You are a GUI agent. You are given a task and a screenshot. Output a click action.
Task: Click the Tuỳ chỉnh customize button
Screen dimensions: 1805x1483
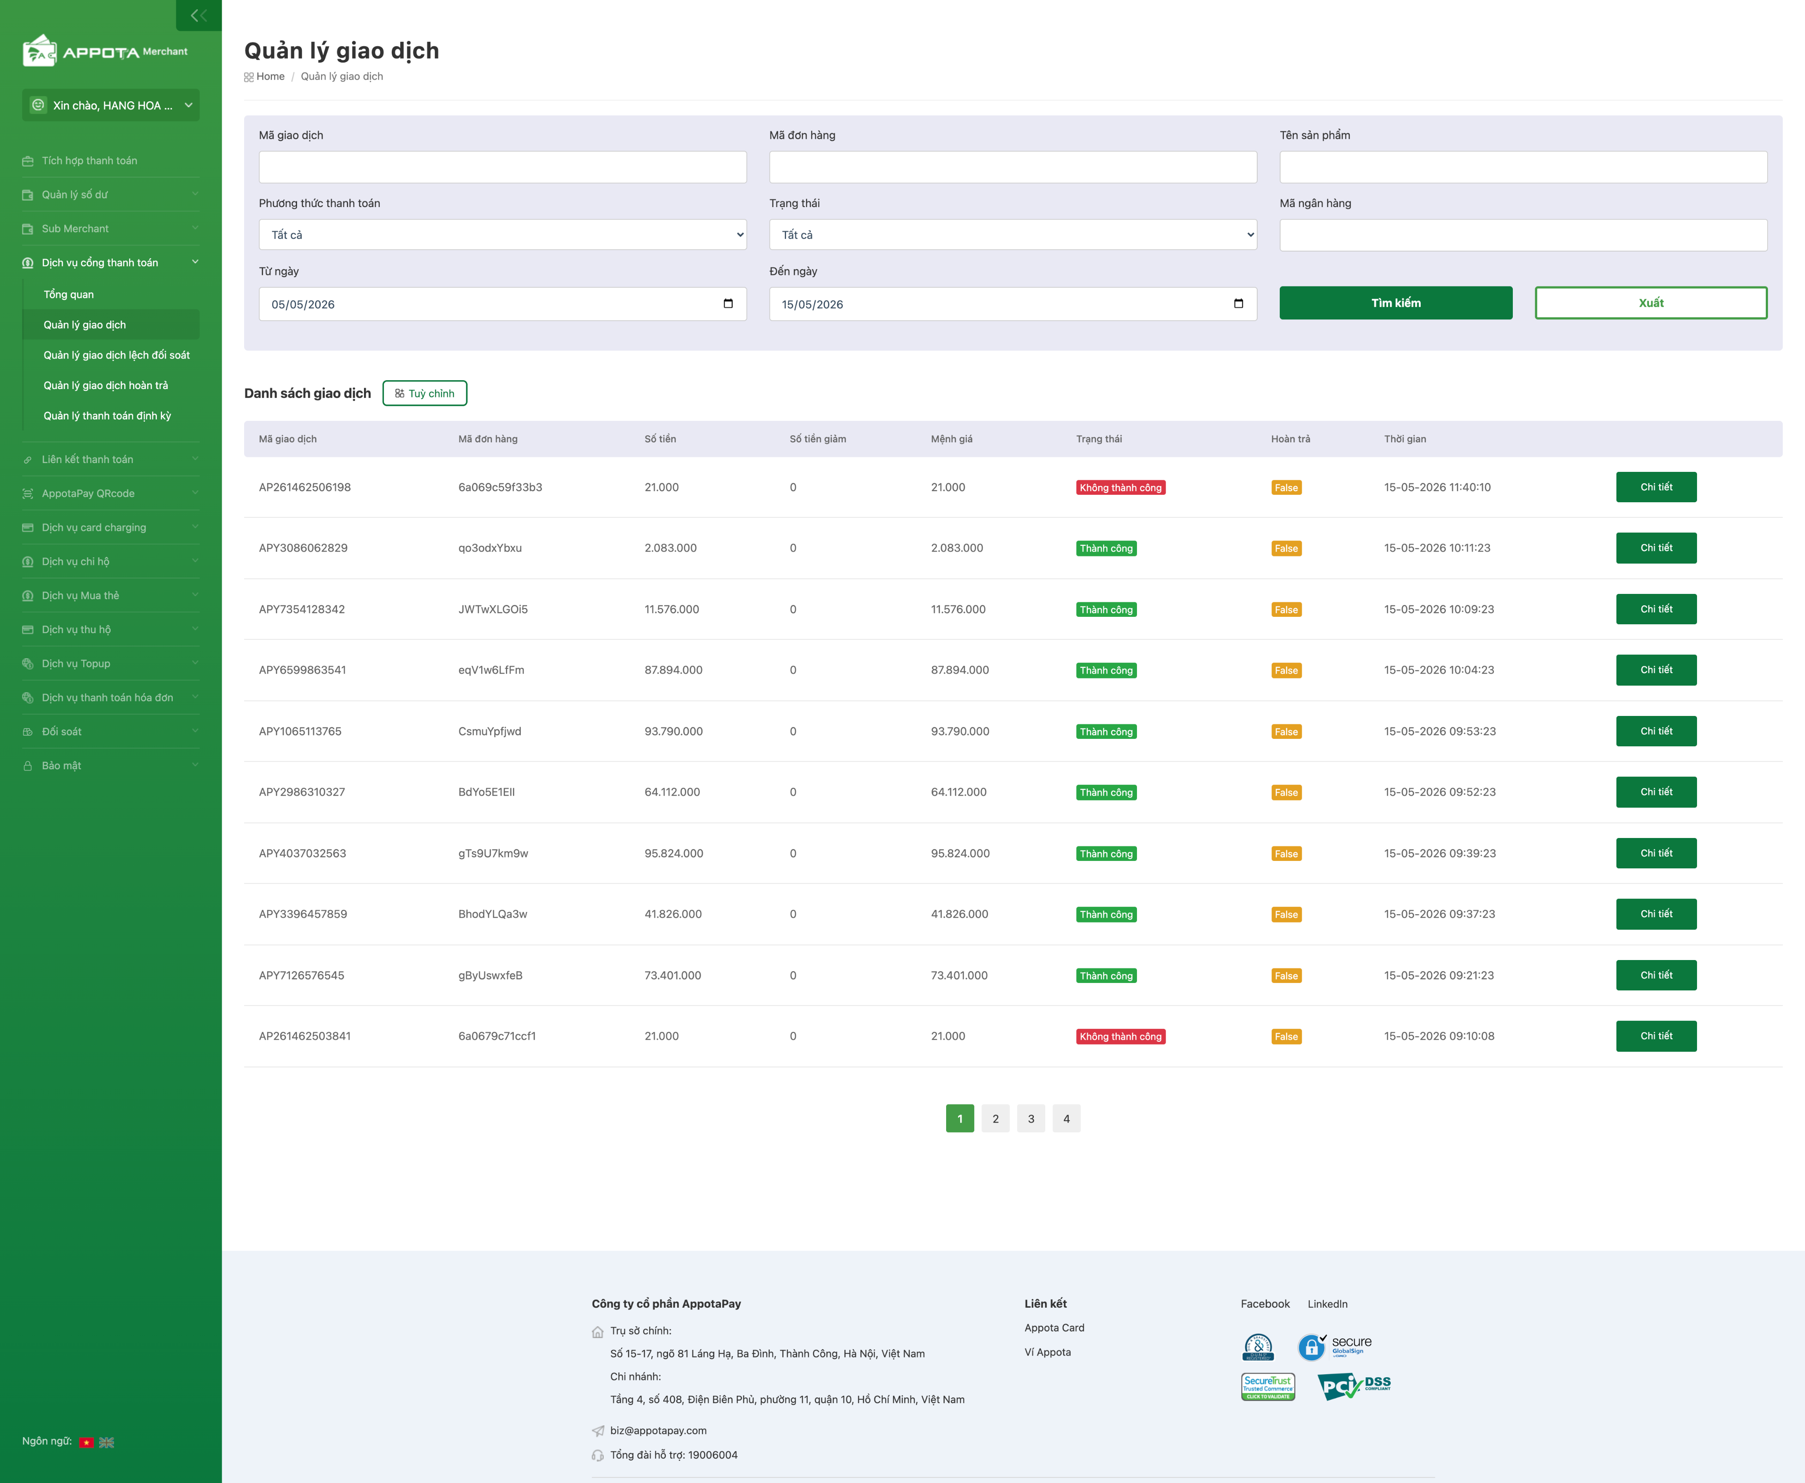click(x=424, y=394)
